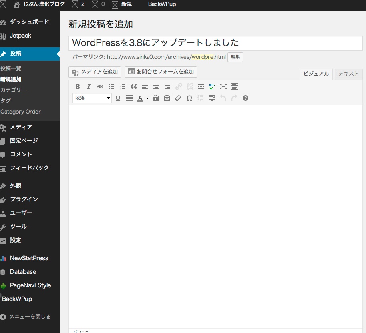This screenshot has width=366, height=333.
Task: Toggle italic formatting in editor toolbar
Action: pos(89,87)
